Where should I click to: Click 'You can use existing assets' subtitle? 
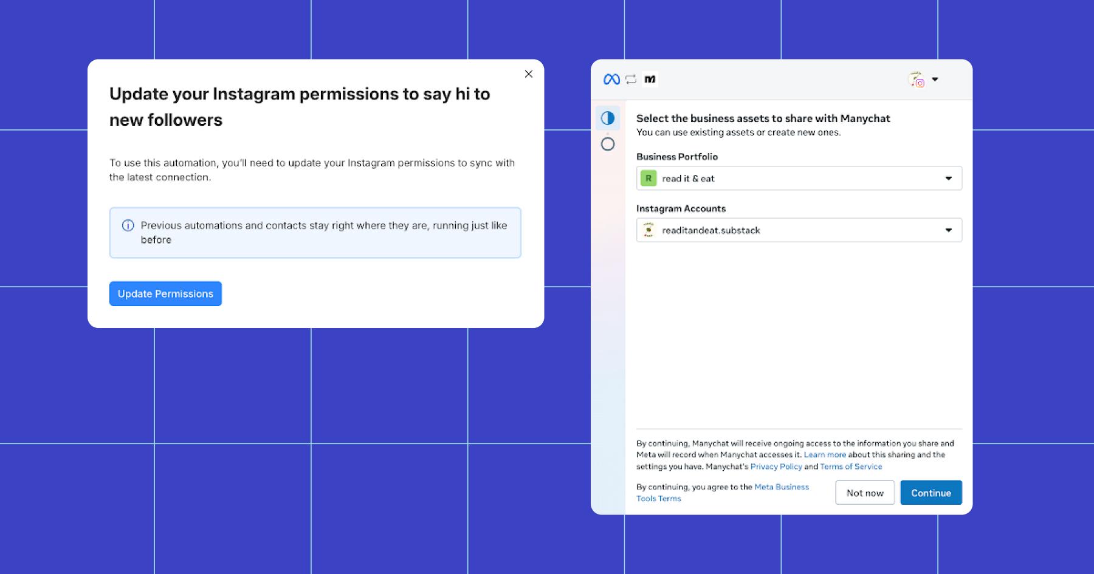click(738, 132)
